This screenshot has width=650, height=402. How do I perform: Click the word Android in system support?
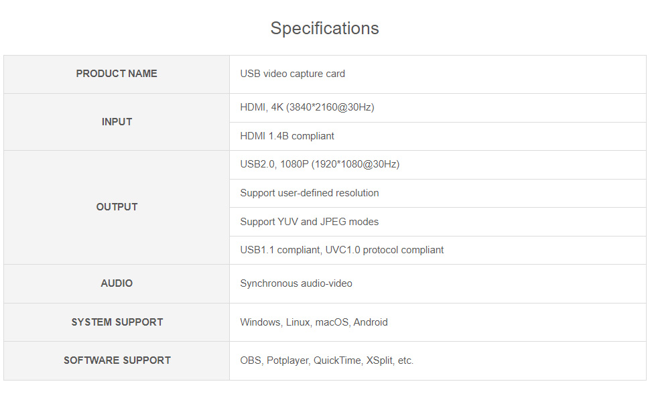click(x=371, y=322)
